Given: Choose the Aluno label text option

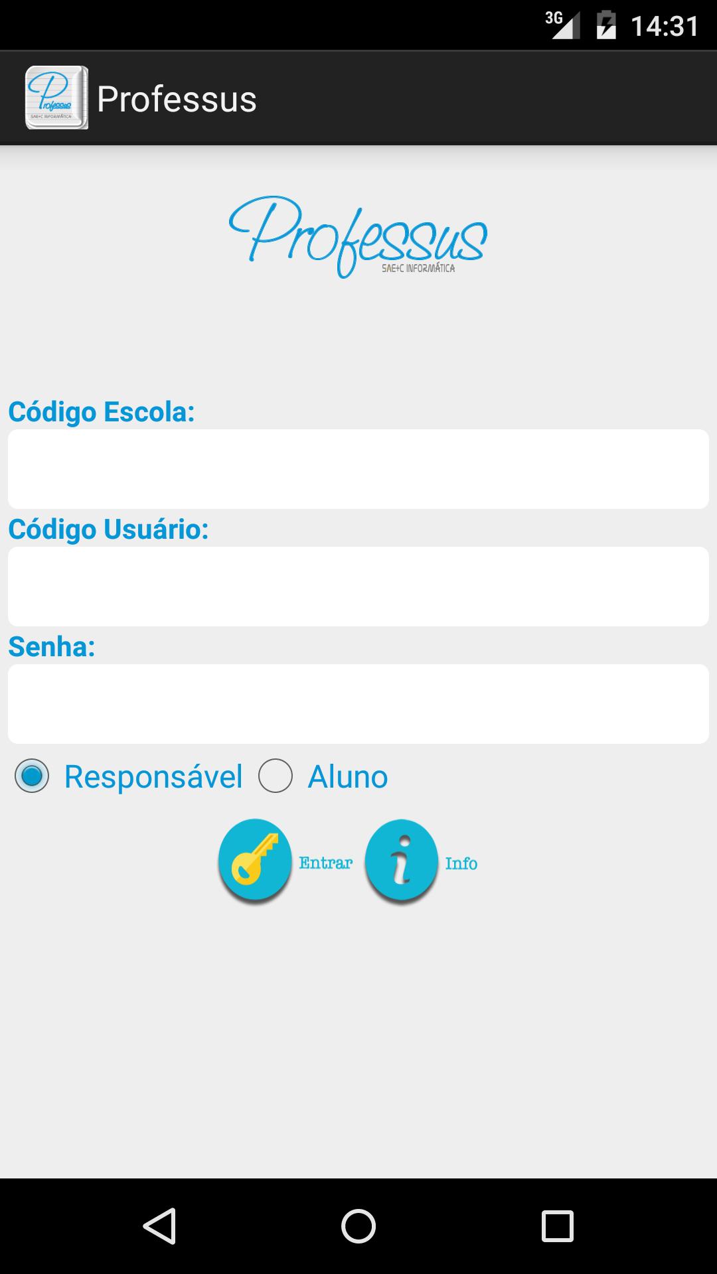Looking at the screenshot, I should pos(348,776).
